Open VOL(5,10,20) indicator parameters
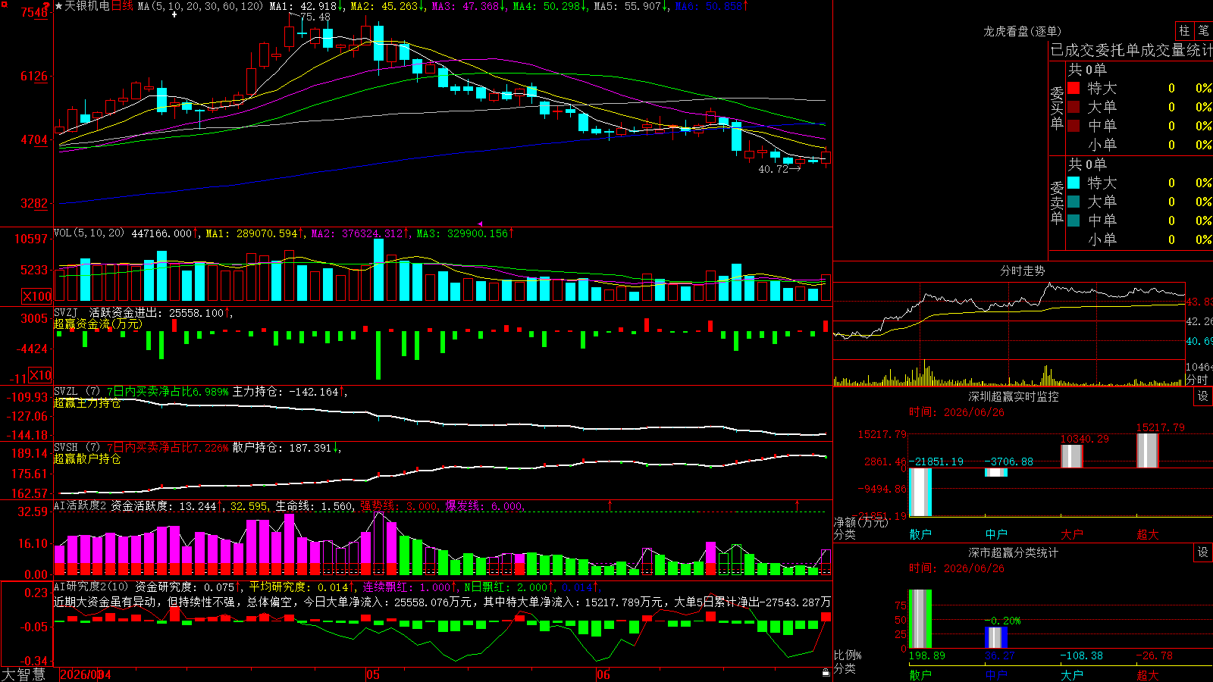Viewport: 1213px width, 682px height. (89, 233)
